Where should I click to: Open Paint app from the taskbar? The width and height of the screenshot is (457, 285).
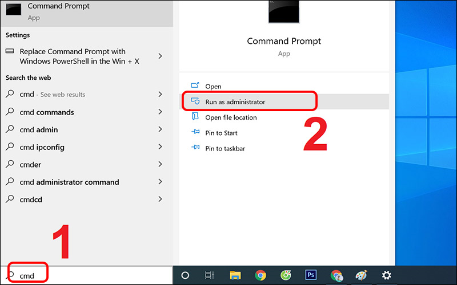361,275
